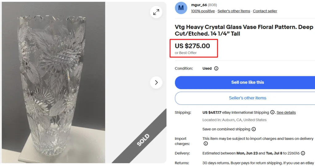Open See details shipping link

[286, 113]
